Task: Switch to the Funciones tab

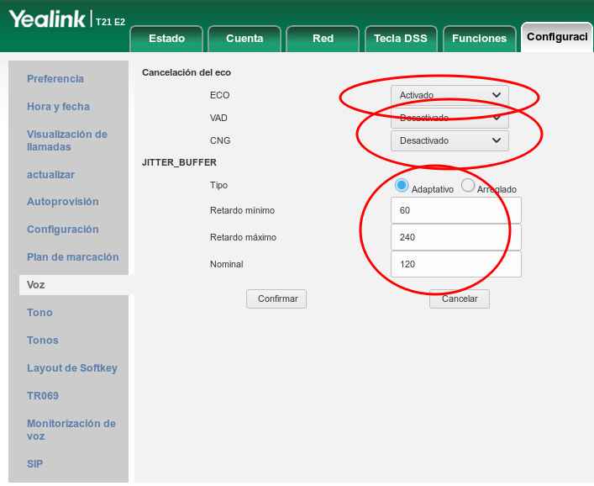Action: [x=479, y=39]
